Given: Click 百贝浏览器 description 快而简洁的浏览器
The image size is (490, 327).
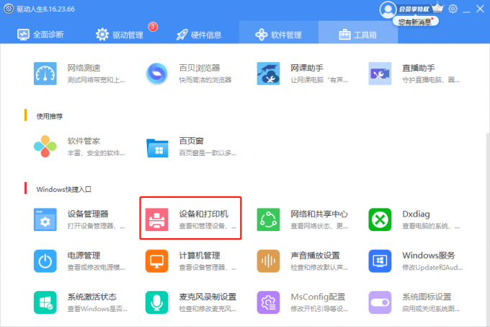Looking at the screenshot, I should [205, 80].
